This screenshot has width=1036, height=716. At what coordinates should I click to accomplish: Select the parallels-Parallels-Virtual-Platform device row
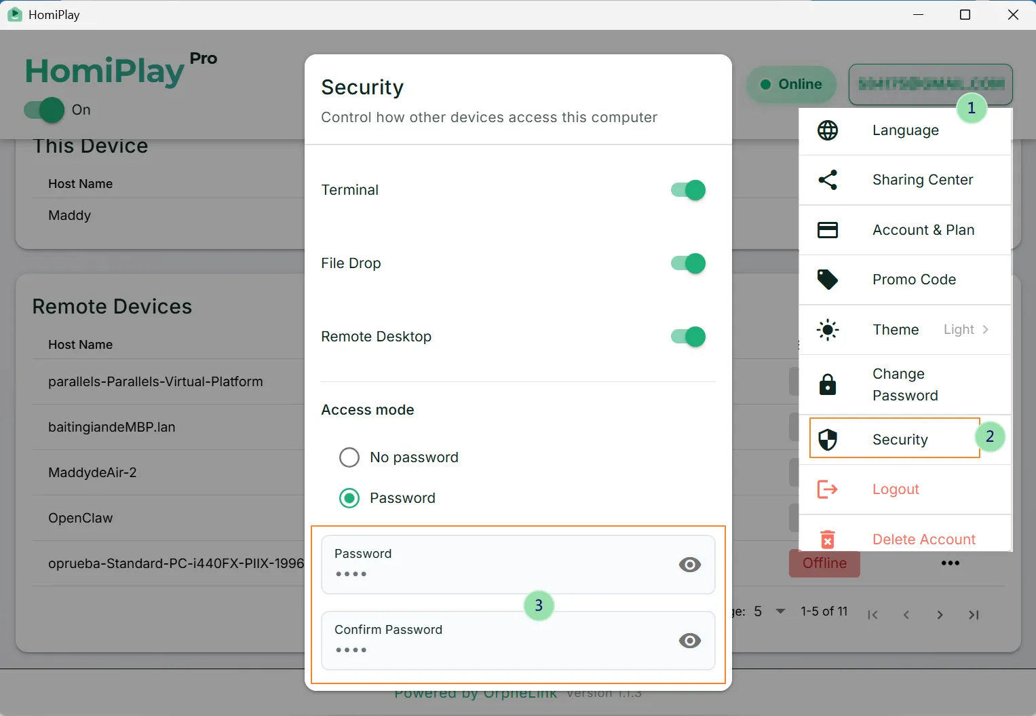click(155, 381)
